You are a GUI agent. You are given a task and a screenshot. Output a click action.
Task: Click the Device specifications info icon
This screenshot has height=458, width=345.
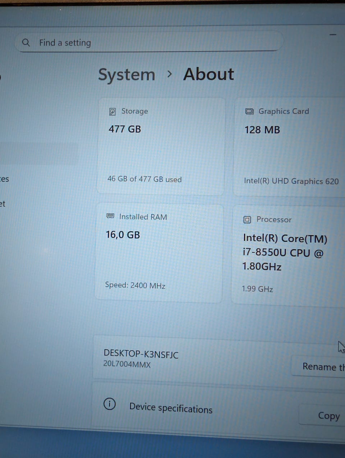click(x=110, y=404)
